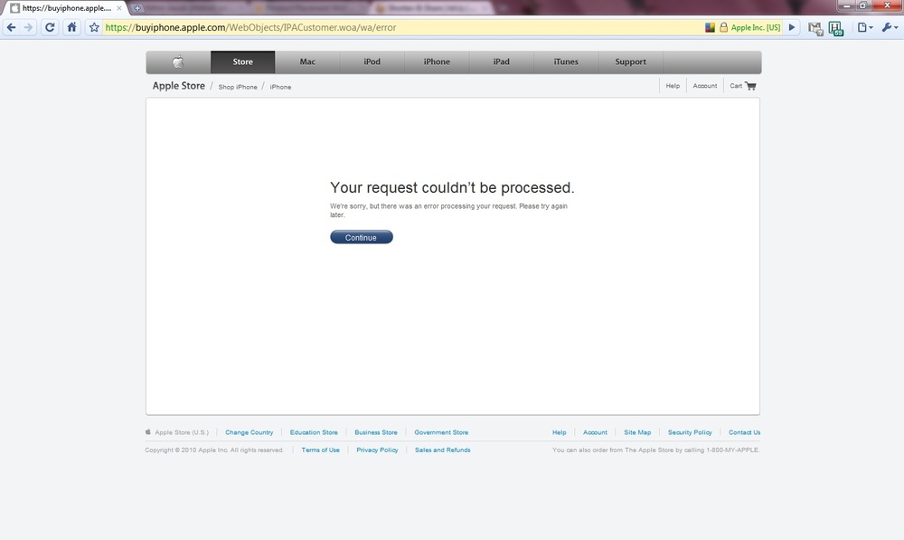This screenshot has height=540, width=904.
Task: Click the Gmail checker extension icon
Action: click(x=815, y=27)
